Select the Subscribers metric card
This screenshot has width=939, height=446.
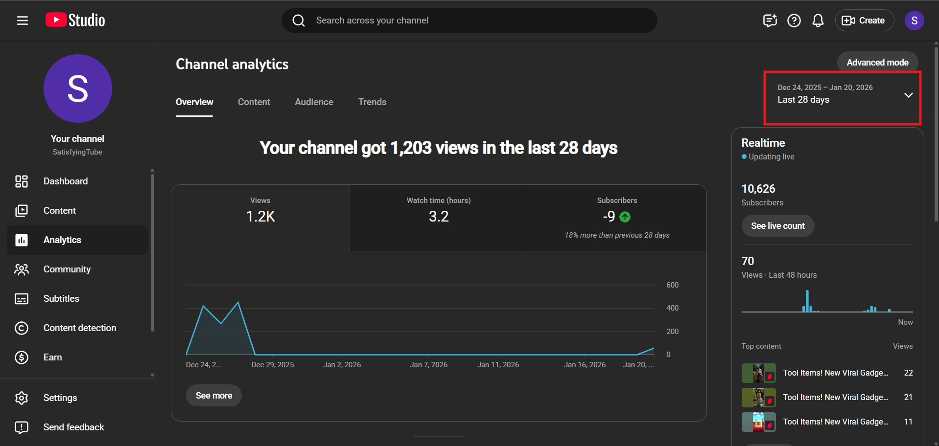617,218
